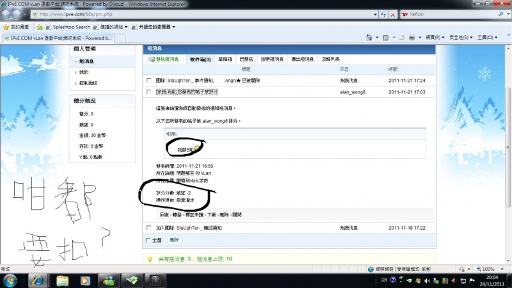Click the 發送短消息 send message button
This screenshot has width=512, height=288.
point(166,59)
